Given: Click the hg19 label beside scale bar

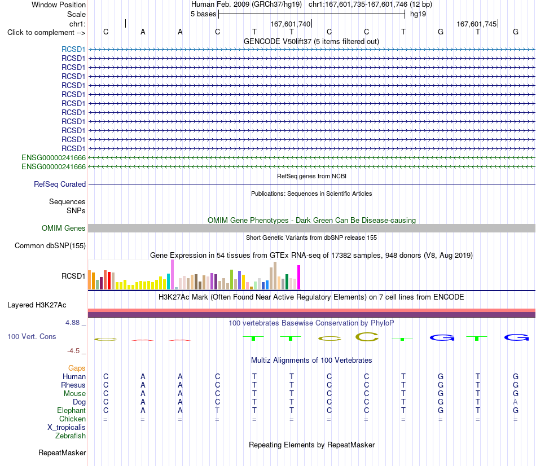Looking at the screenshot, I should (x=418, y=14).
